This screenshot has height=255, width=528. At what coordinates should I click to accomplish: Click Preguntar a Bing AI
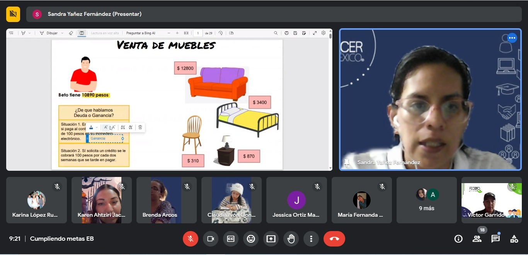pos(141,33)
